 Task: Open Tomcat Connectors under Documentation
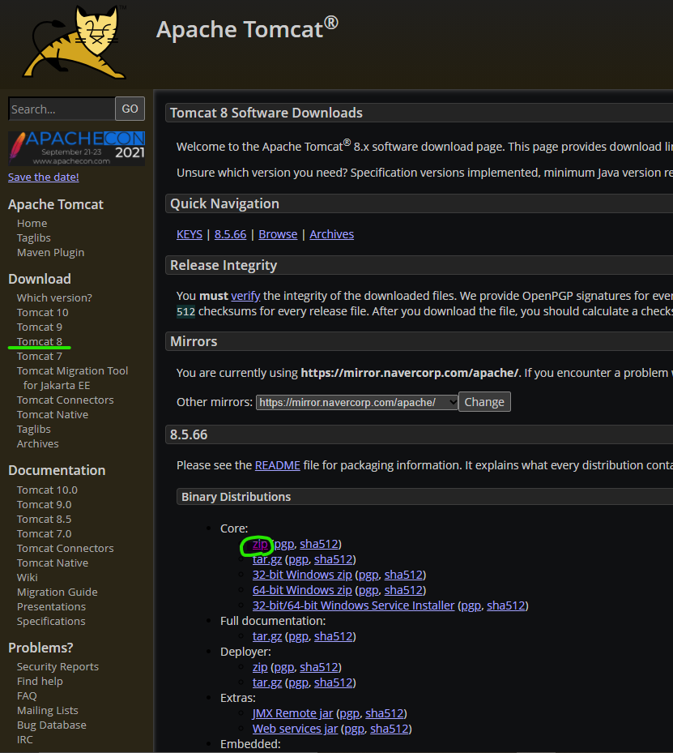[66, 549]
